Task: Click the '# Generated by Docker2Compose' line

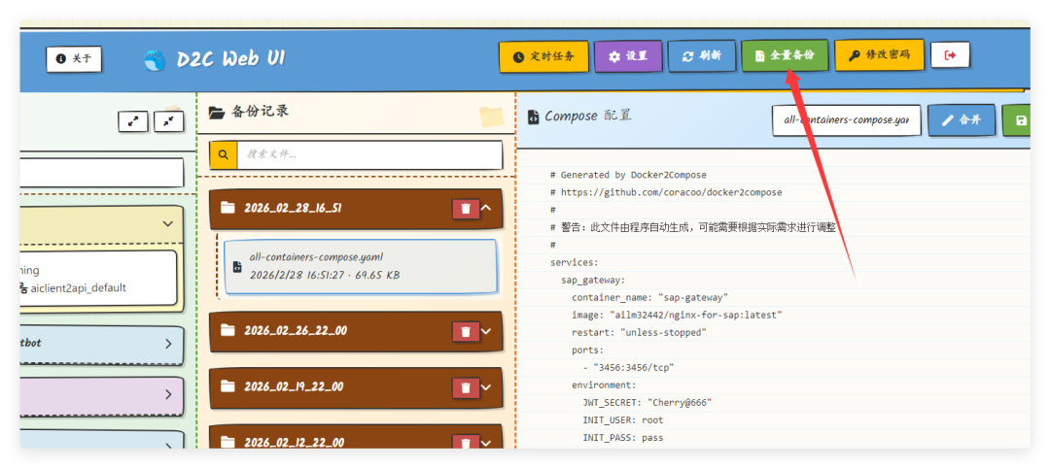Action: [628, 175]
